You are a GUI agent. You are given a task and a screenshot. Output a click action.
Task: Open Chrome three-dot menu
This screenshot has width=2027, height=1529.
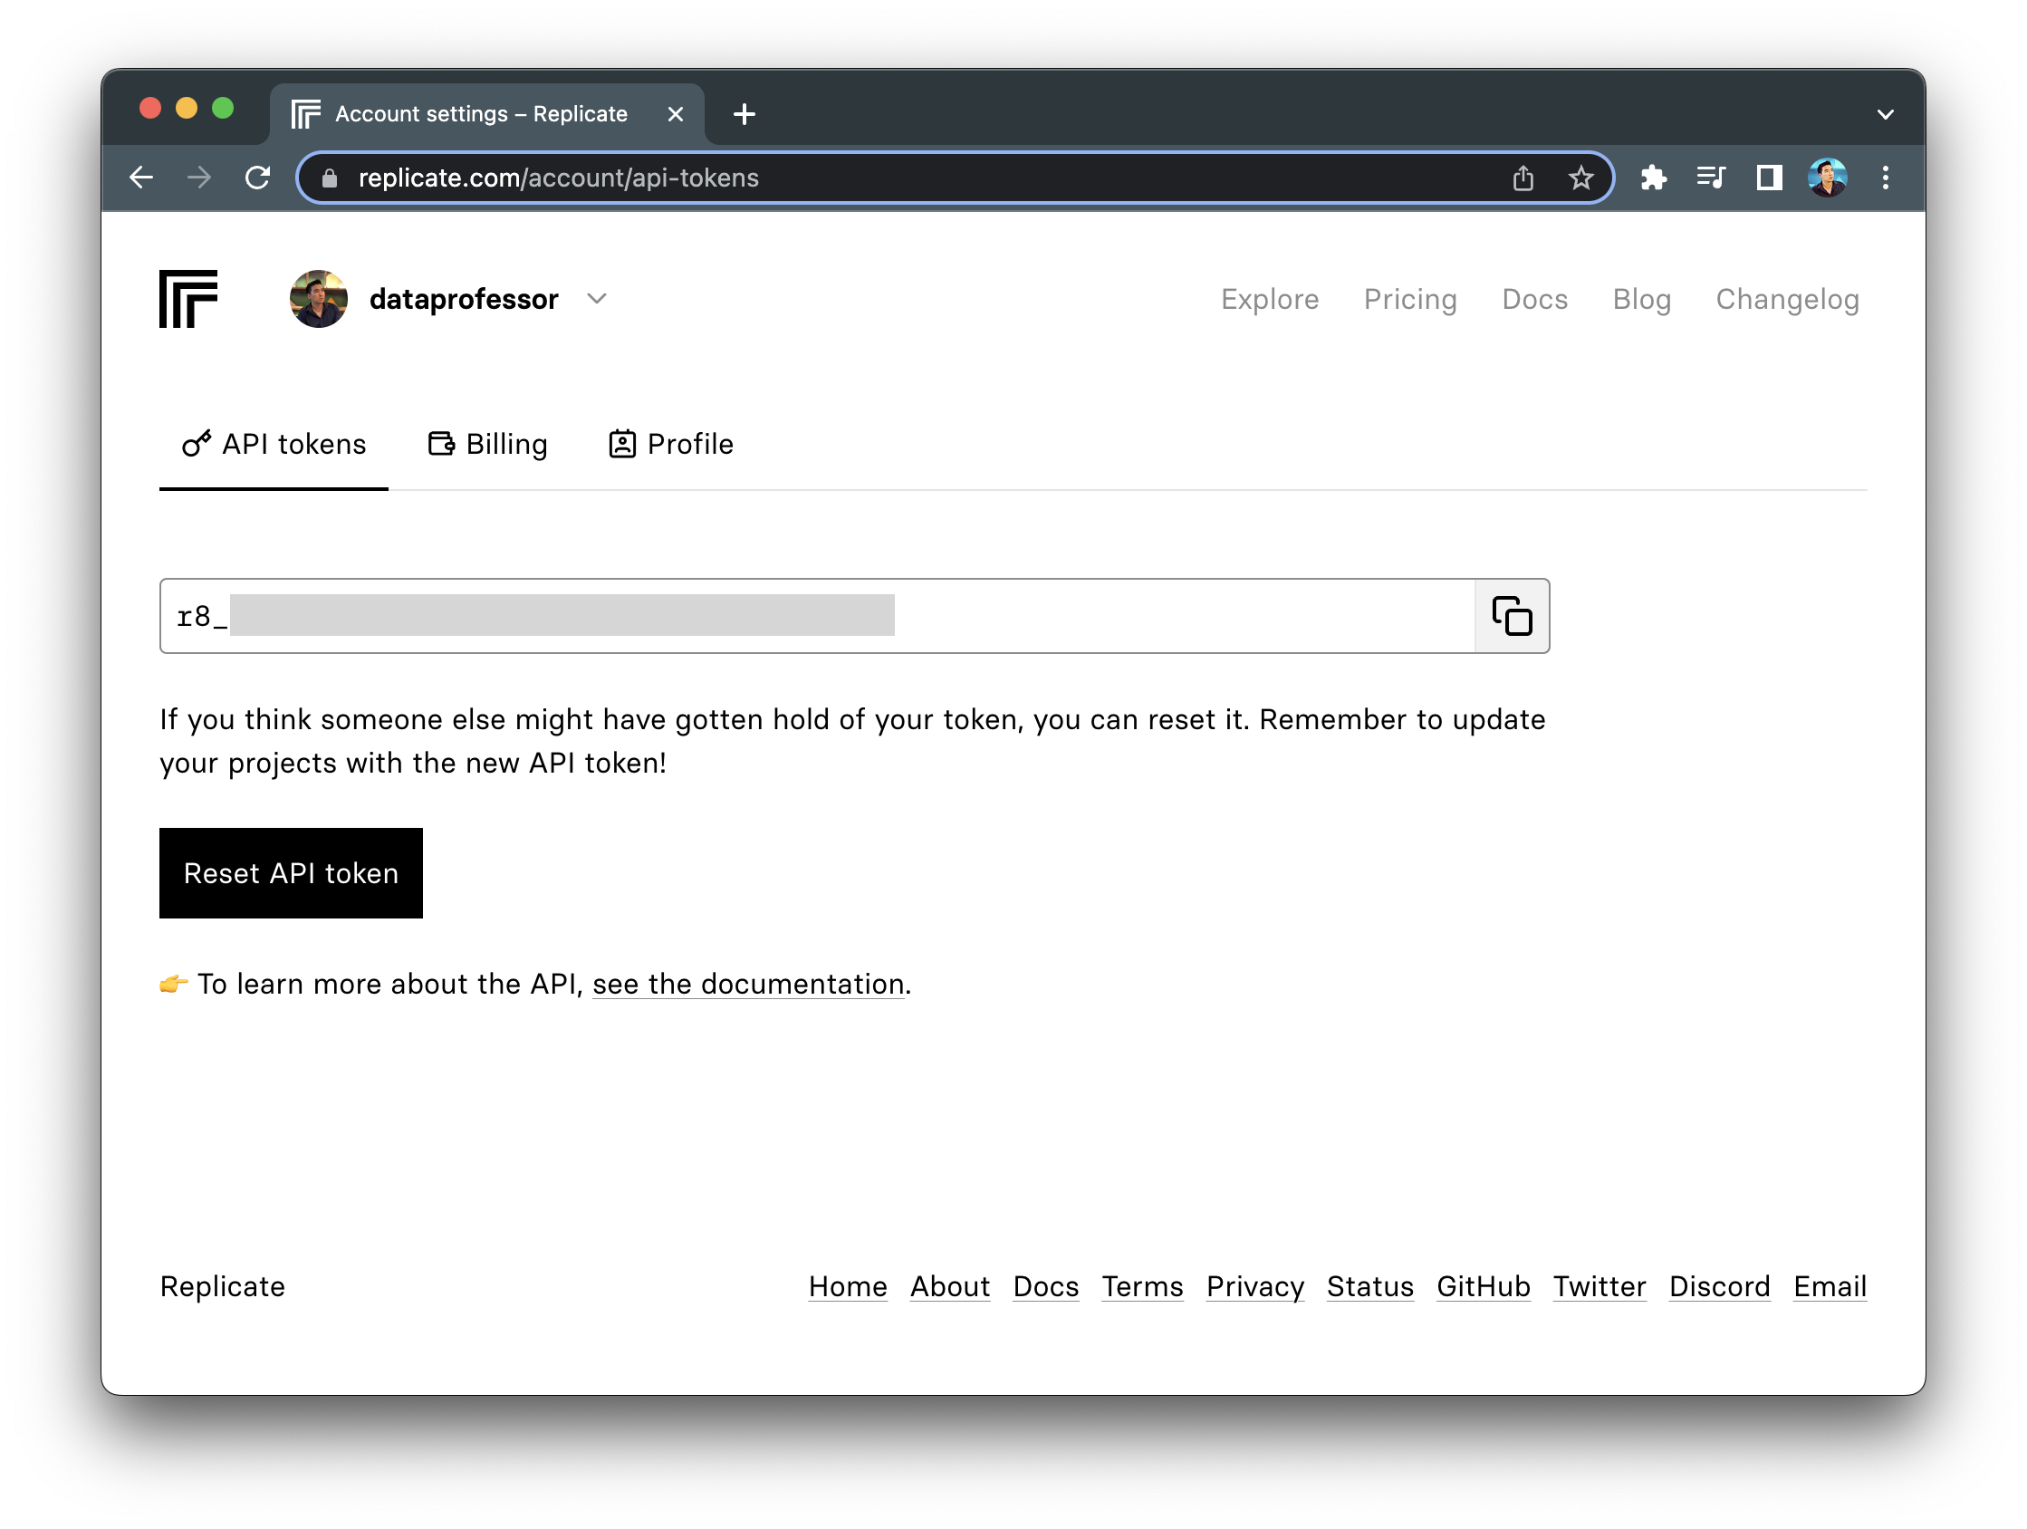[x=1885, y=178]
